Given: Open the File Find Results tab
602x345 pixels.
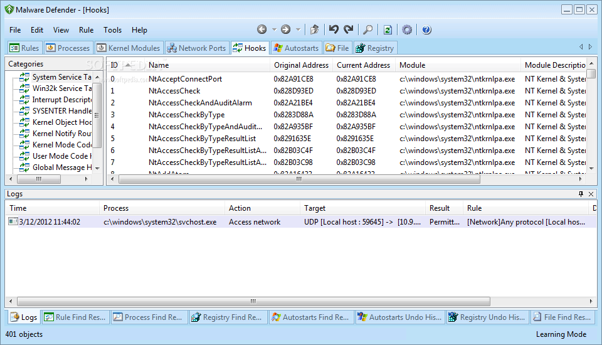Looking at the screenshot, I should point(563,317).
